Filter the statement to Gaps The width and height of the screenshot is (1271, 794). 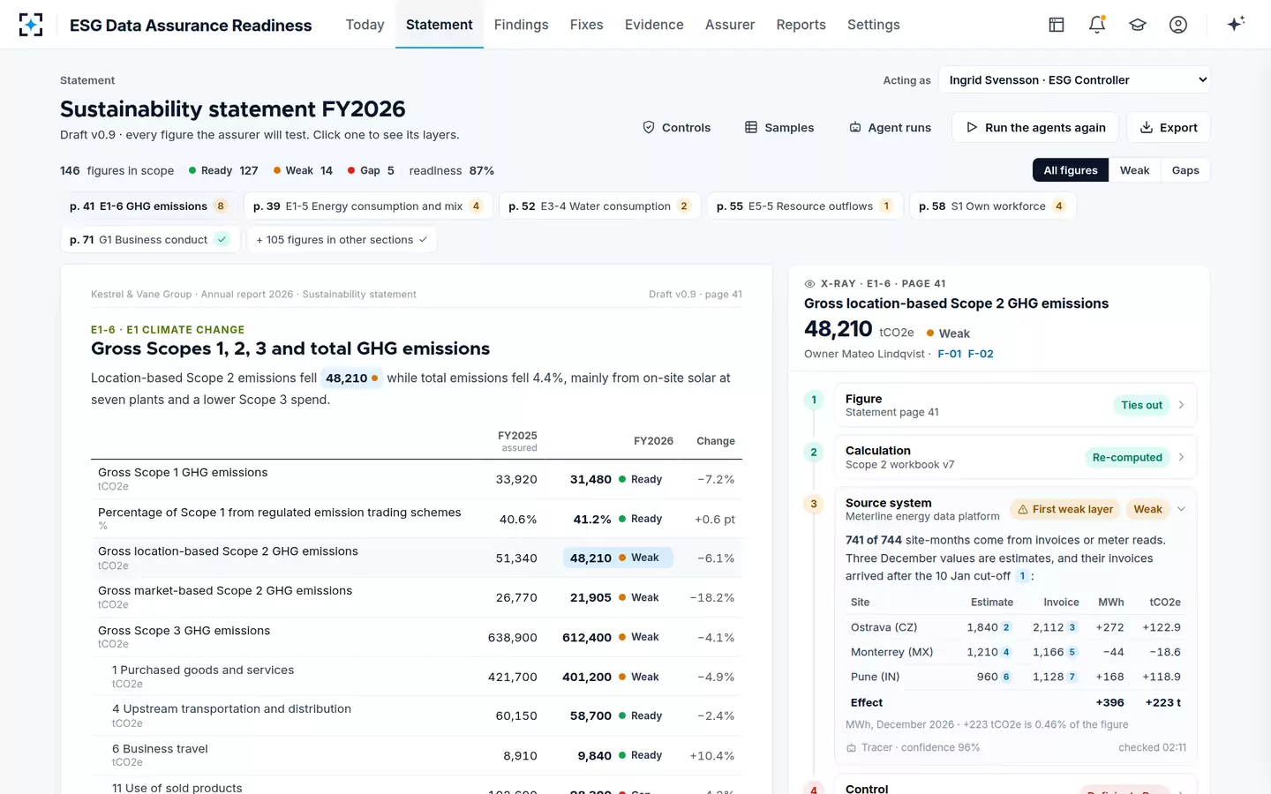coord(1185,170)
